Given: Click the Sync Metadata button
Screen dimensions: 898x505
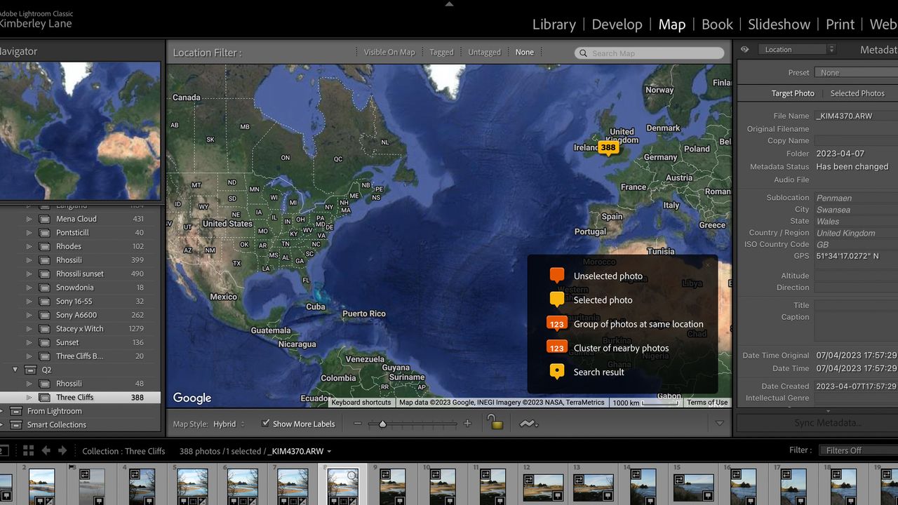Looking at the screenshot, I should 817,423.
